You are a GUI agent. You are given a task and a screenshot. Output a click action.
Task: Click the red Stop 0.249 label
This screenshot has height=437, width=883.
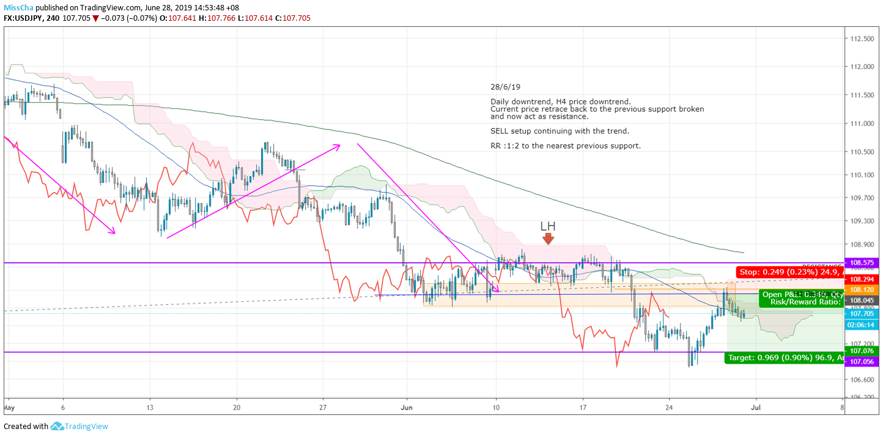[790, 271]
